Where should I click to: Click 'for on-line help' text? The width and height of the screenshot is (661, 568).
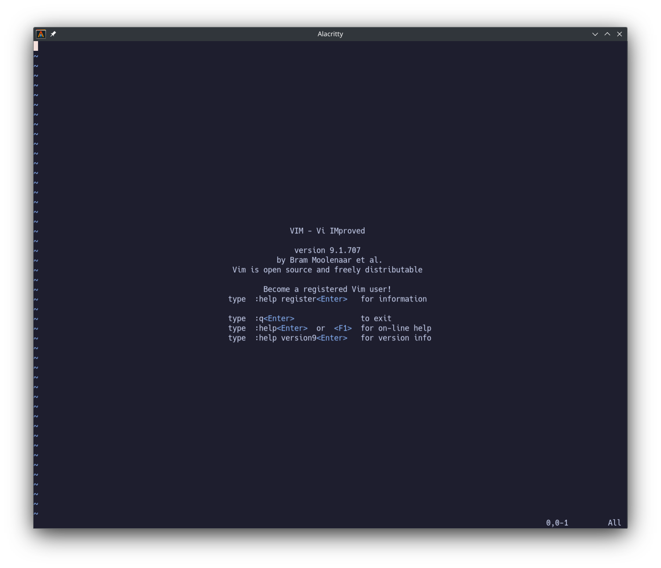pyautogui.click(x=396, y=328)
